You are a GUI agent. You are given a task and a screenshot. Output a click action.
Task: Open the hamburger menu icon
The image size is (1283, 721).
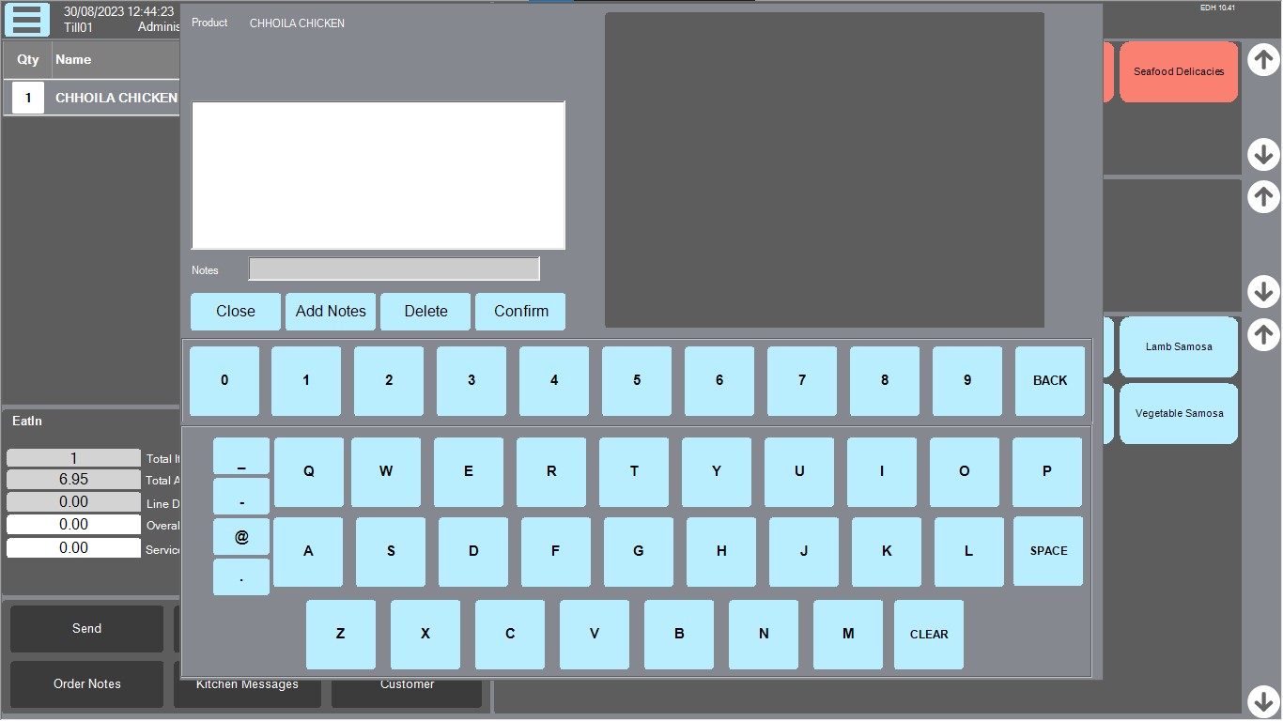(27, 20)
